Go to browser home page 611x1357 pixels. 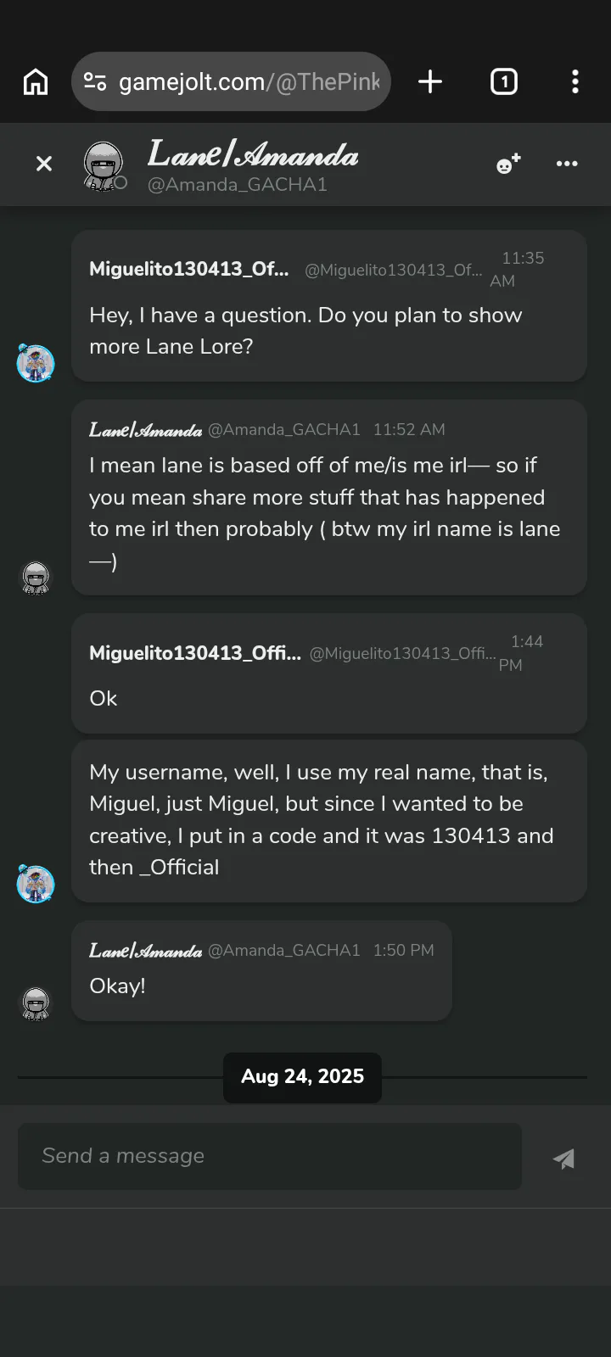[x=36, y=82]
